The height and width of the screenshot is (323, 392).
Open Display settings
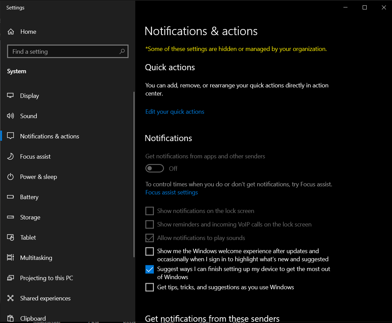coord(29,96)
